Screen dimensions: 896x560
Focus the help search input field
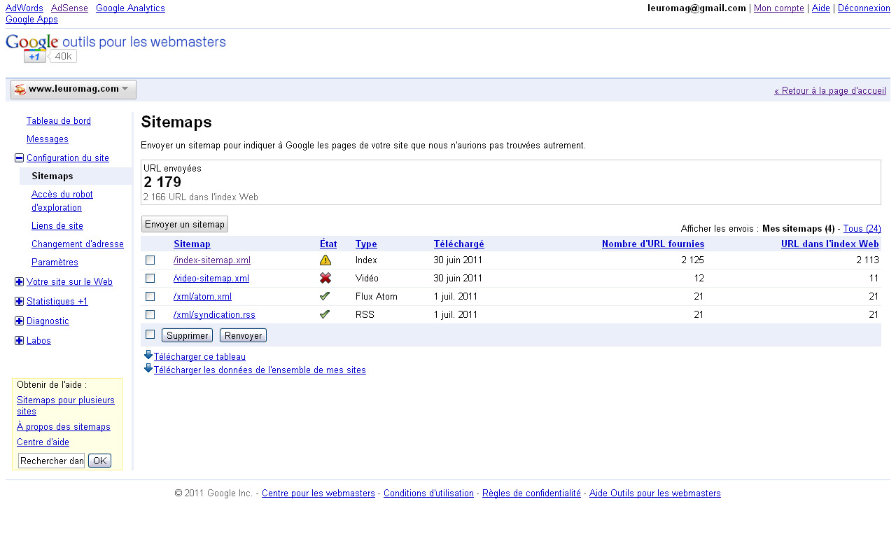point(51,461)
